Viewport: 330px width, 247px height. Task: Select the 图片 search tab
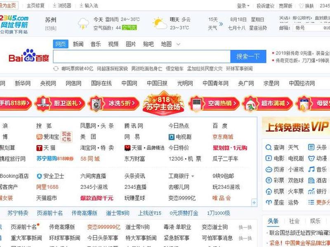click(x=131, y=44)
